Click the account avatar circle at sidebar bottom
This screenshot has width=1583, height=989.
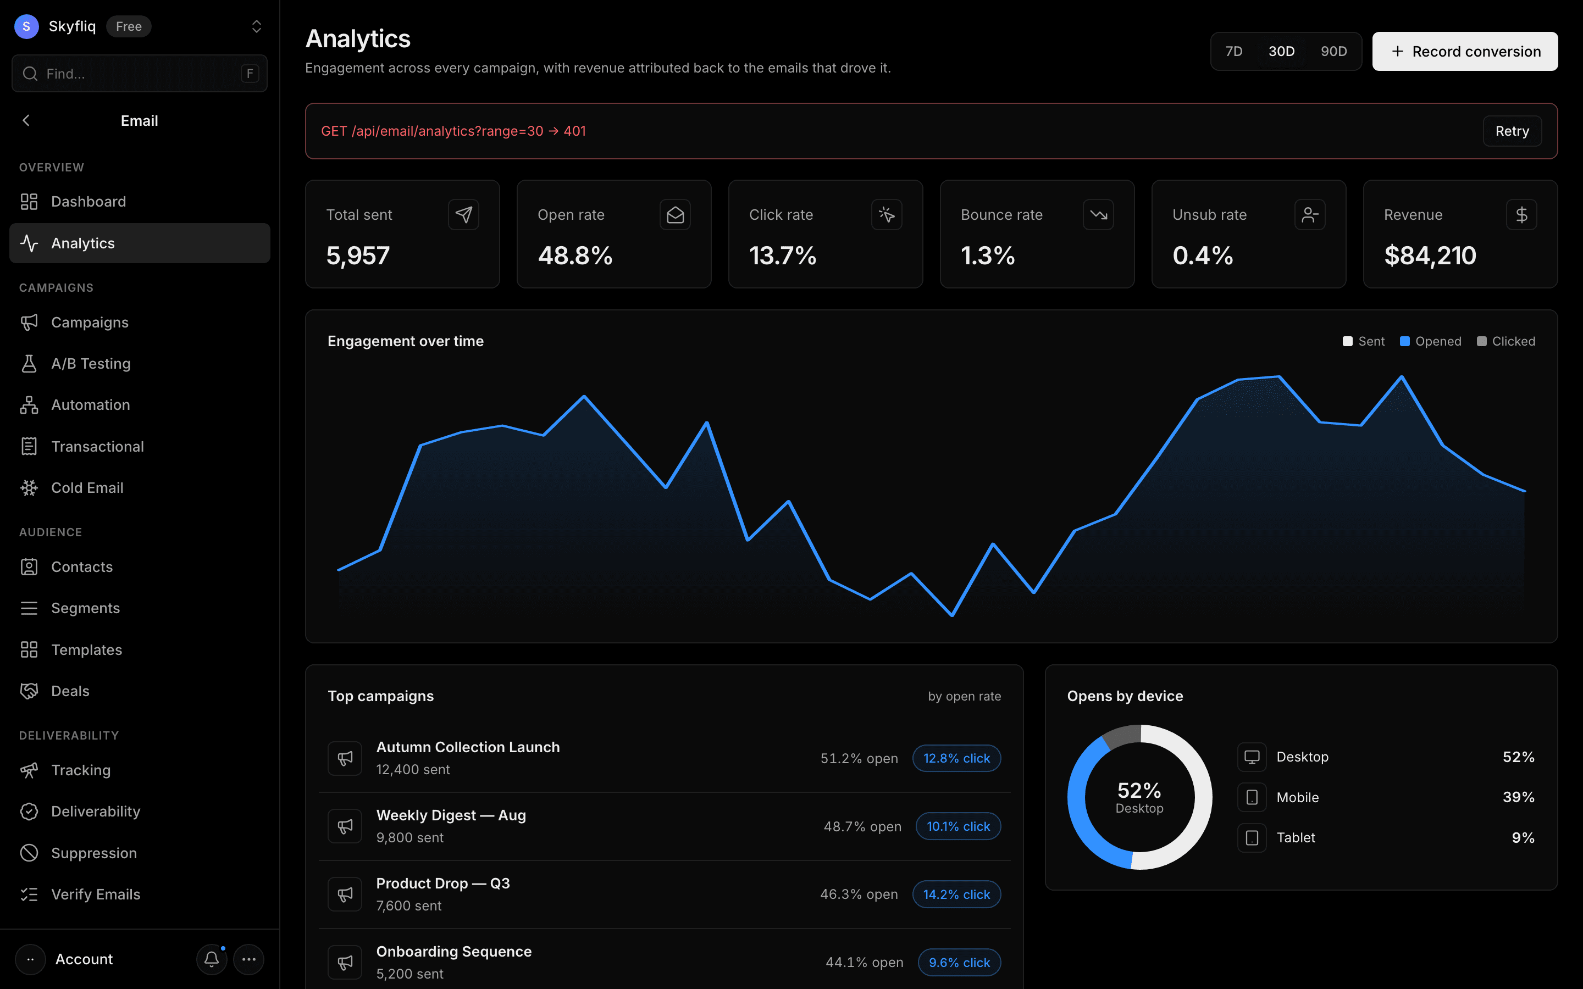pos(30,959)
